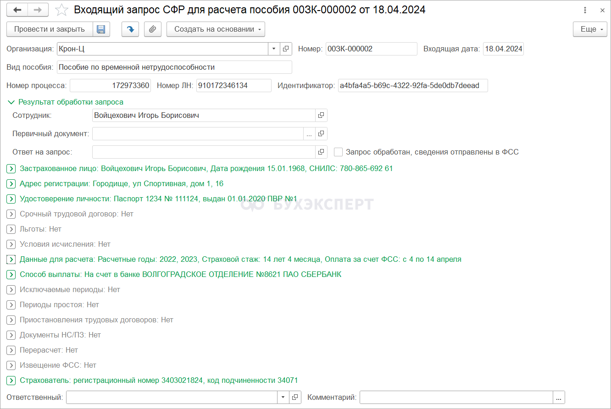Image resolution: width=611 pixels, height=409 pixels.
Task: Add document to favorites with star icon
Action: (61, 10)
